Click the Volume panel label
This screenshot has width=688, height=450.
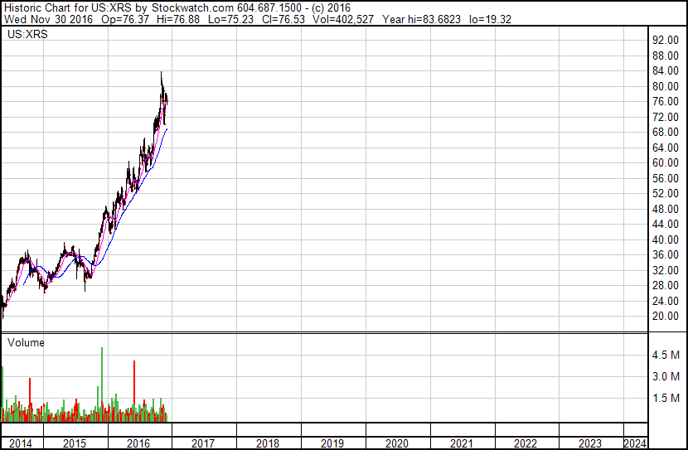26,342
